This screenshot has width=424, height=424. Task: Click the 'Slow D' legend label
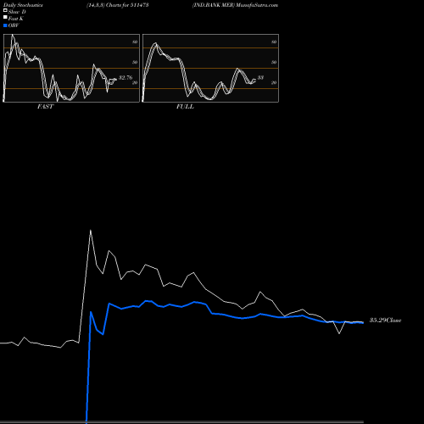pyautogui.click(x=17, y=12)
